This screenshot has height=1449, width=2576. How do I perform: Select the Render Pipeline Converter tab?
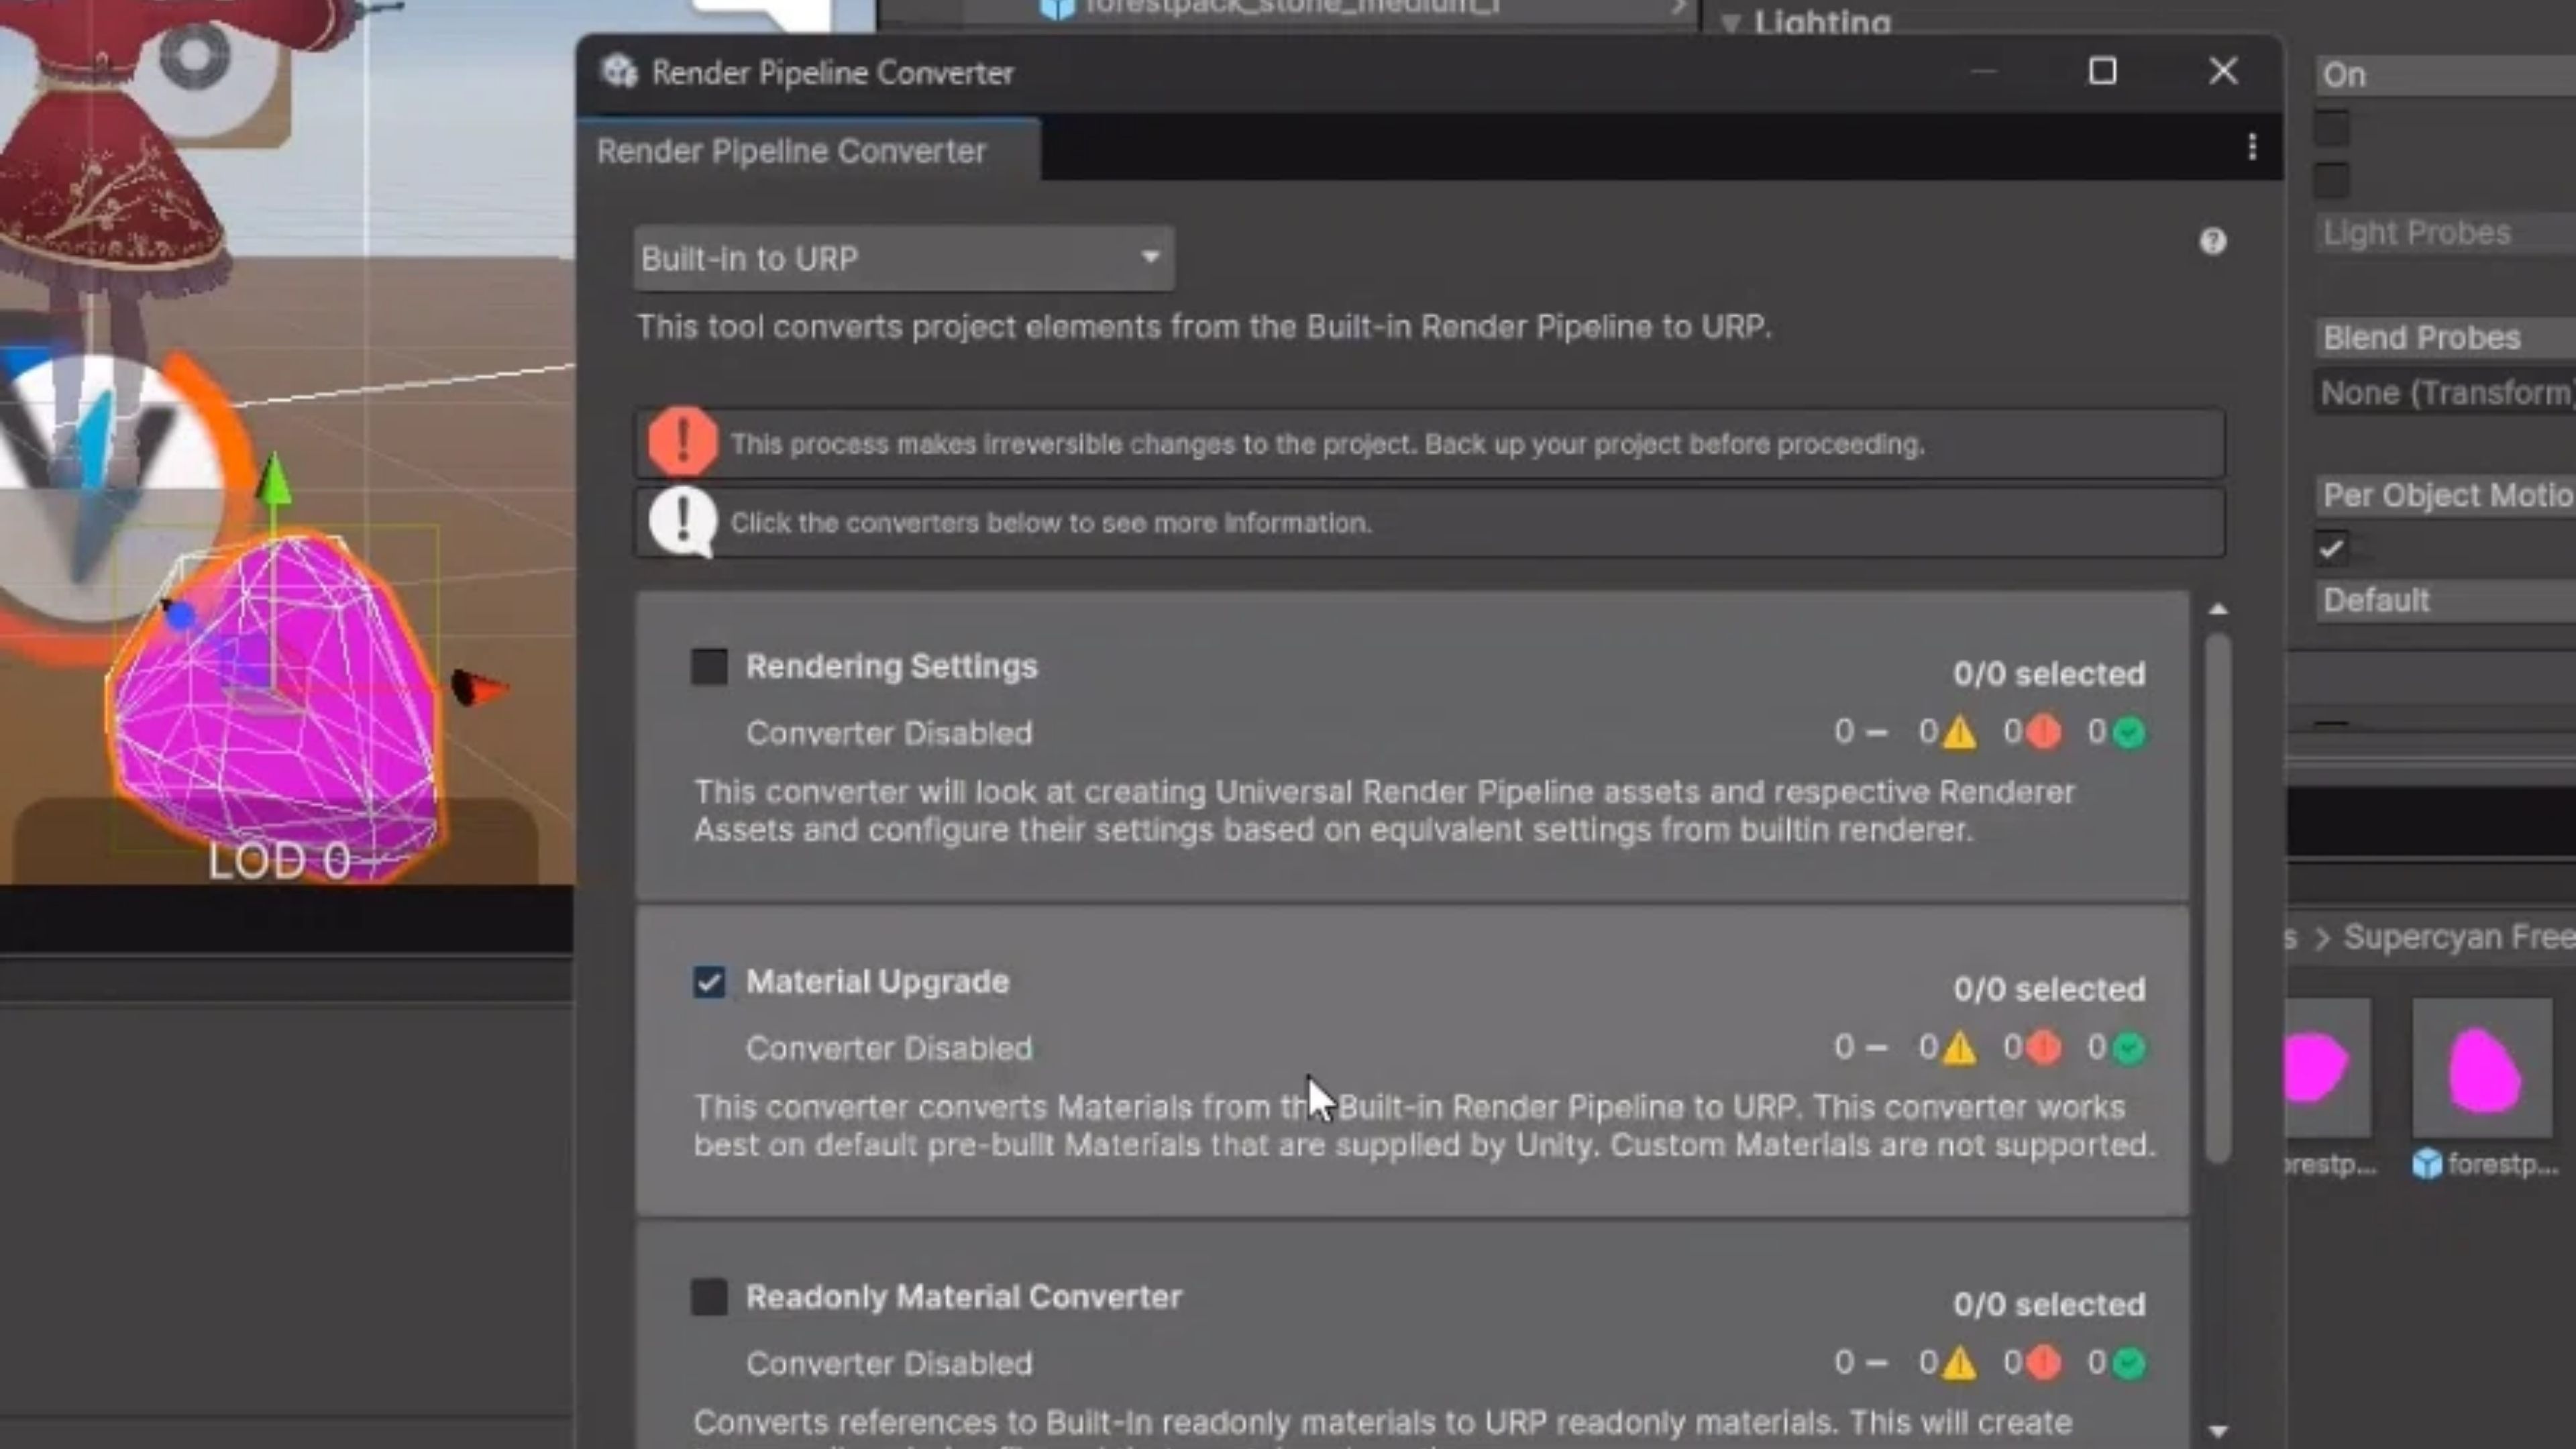tap(808, 150)
